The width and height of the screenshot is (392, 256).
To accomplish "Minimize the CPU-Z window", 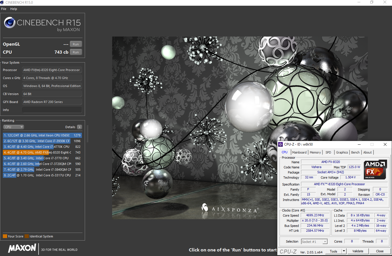I will (x=359, y=144).
